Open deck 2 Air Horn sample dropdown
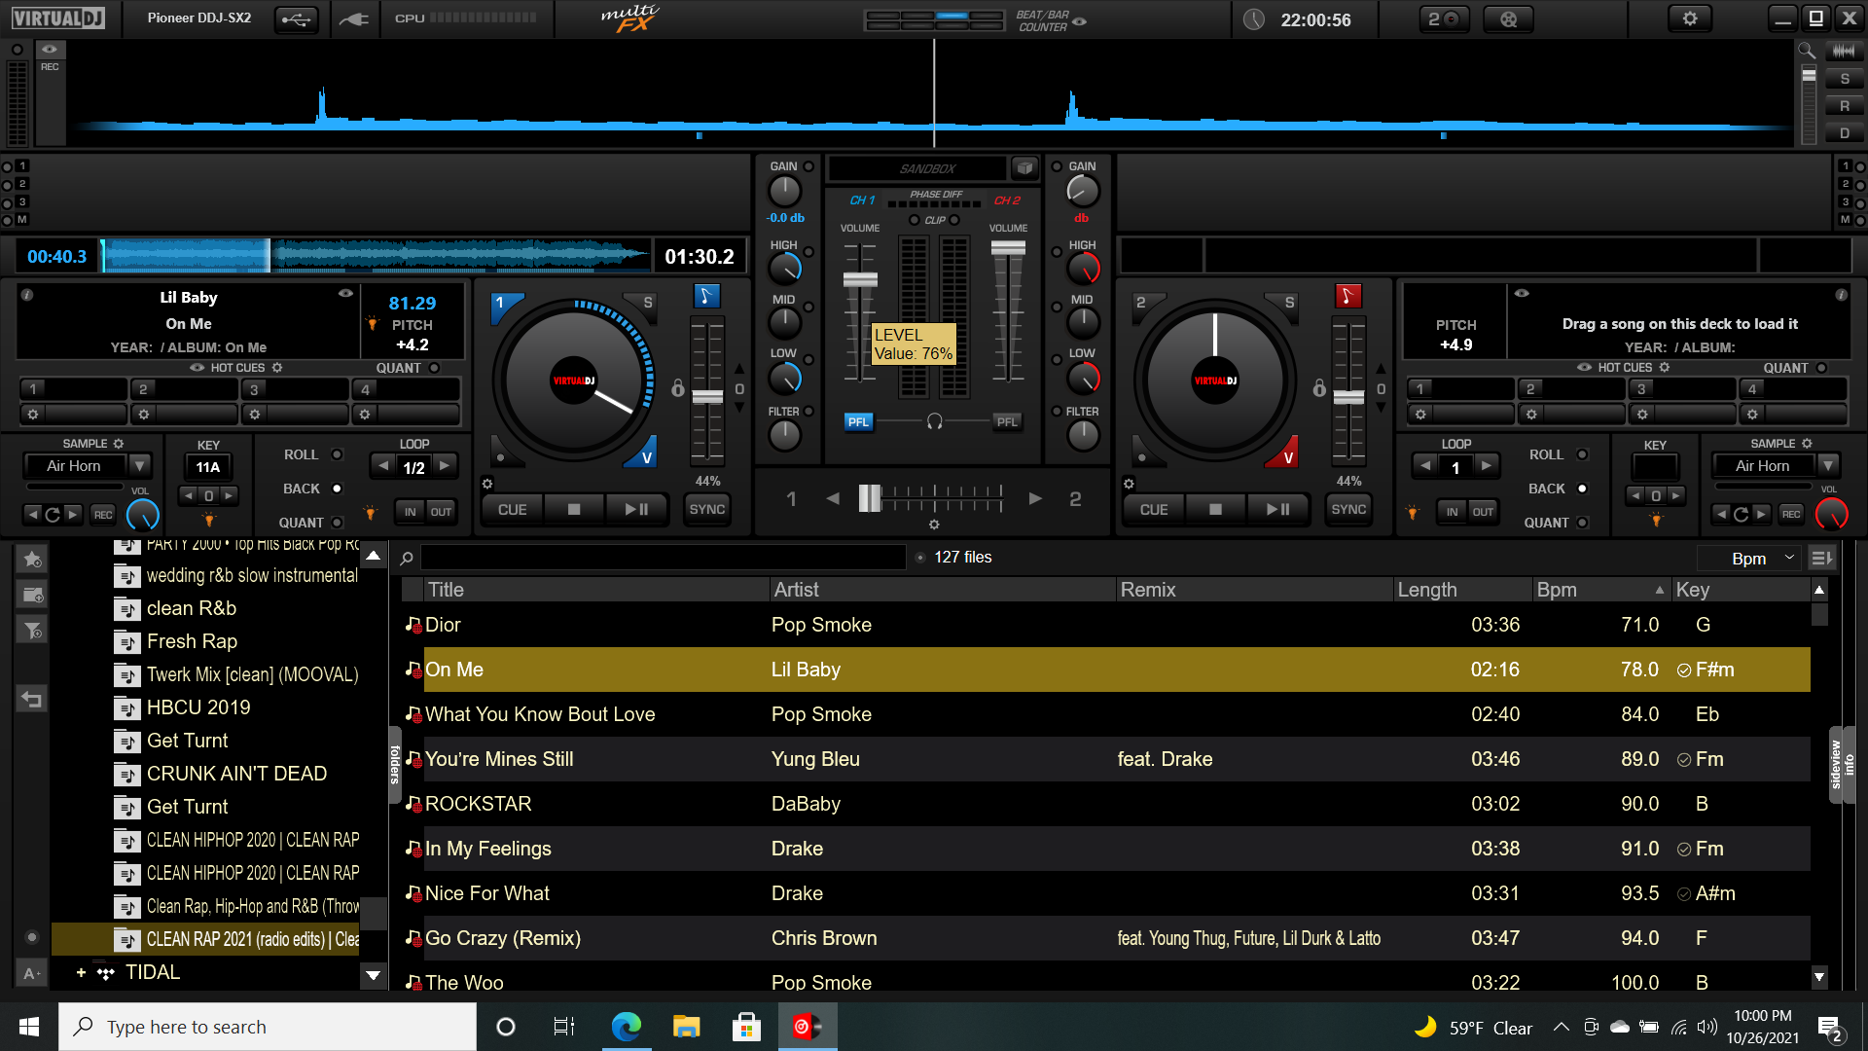1868x1051 pixels. coord(1829,465)
